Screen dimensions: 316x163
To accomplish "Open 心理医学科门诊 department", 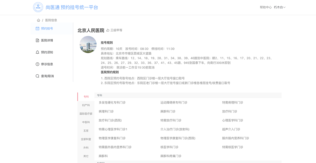I will 232,120.
